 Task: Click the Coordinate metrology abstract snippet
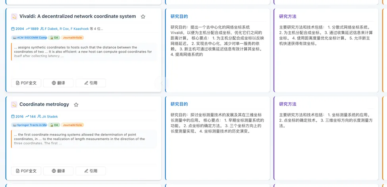pyautogui.click(x=84, y=139)
